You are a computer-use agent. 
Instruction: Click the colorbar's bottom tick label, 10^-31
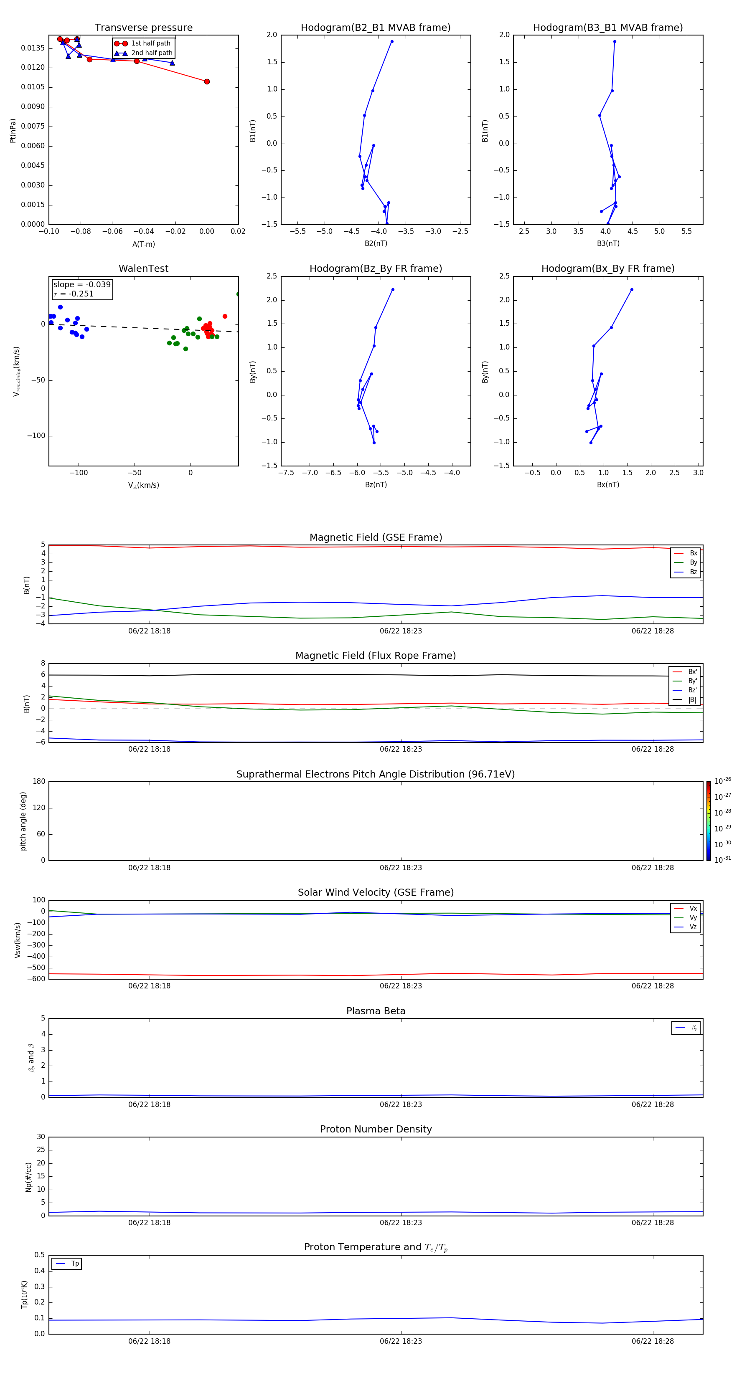point(723,860)
